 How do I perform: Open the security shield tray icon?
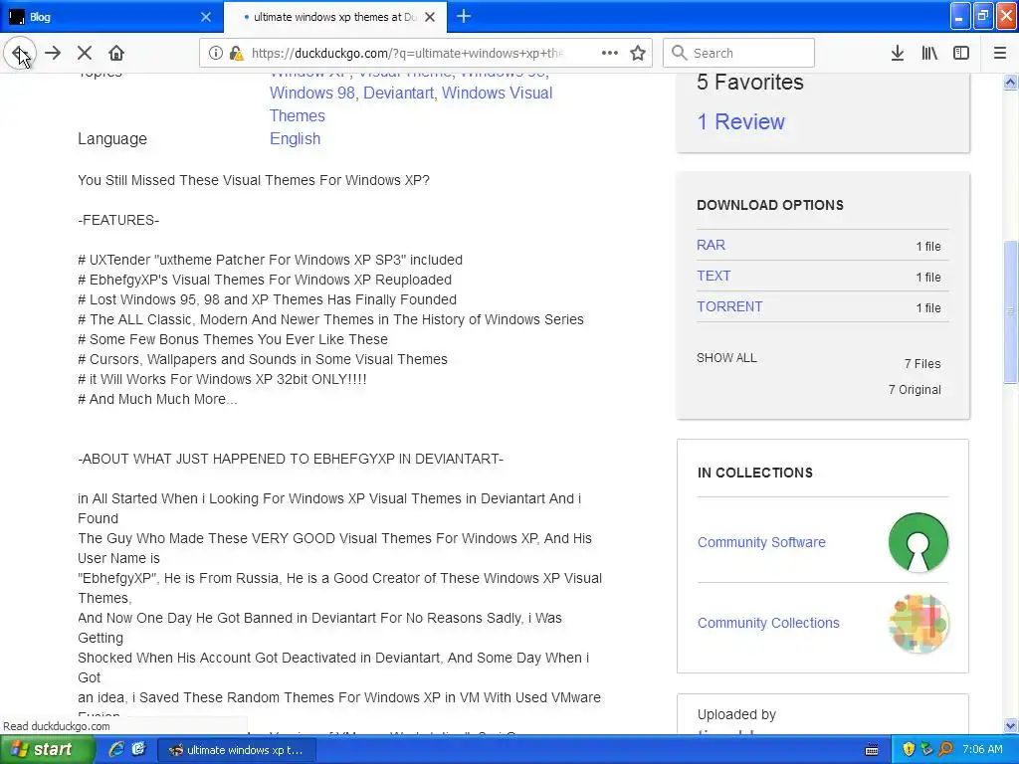pos(909,750)
